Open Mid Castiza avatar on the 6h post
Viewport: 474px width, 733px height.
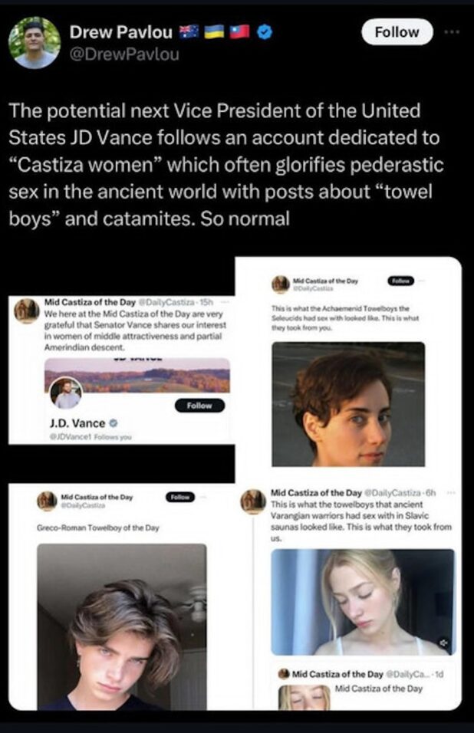(253, 500)
